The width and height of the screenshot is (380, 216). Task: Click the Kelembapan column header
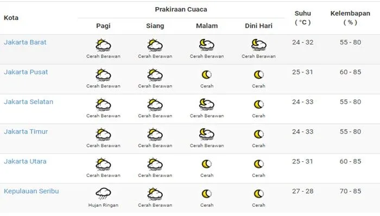[350, 18]
